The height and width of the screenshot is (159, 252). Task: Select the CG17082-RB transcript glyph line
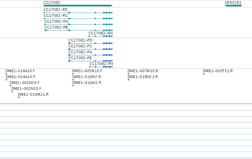[x=79, y=30]
